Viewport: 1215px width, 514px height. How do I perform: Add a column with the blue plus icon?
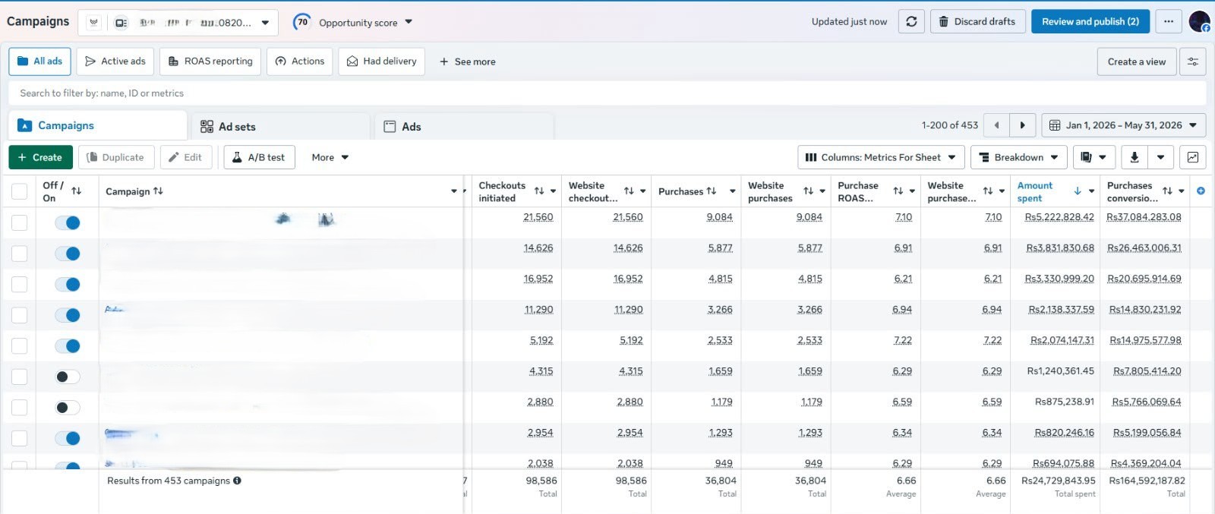tap(1201, 191)
